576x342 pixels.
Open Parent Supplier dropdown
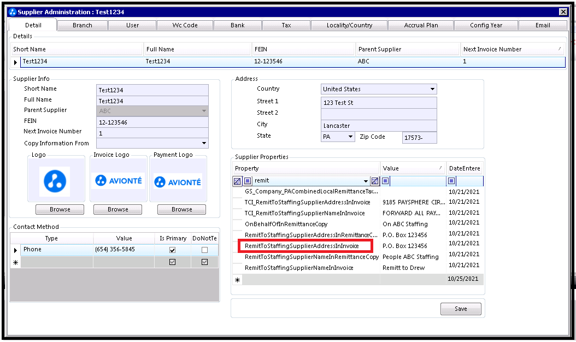(204, 111)
